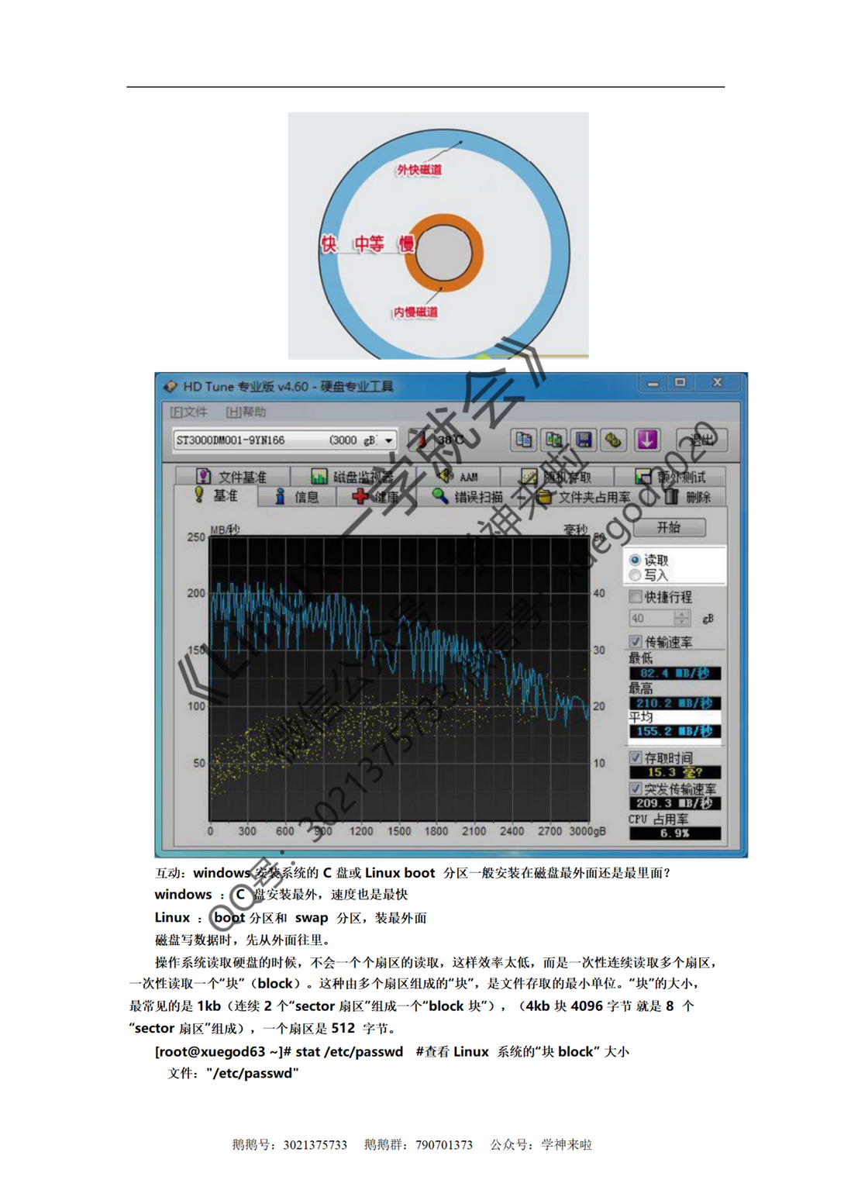This screenshot has height=1204, width=851.
Task: Open the 错误扫描 error scan tab
Action: click(467, 497)
